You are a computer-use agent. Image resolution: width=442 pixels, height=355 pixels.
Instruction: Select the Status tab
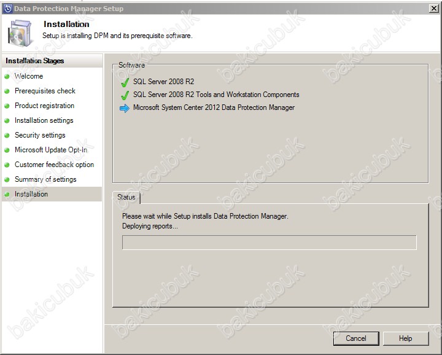point(126,197)
